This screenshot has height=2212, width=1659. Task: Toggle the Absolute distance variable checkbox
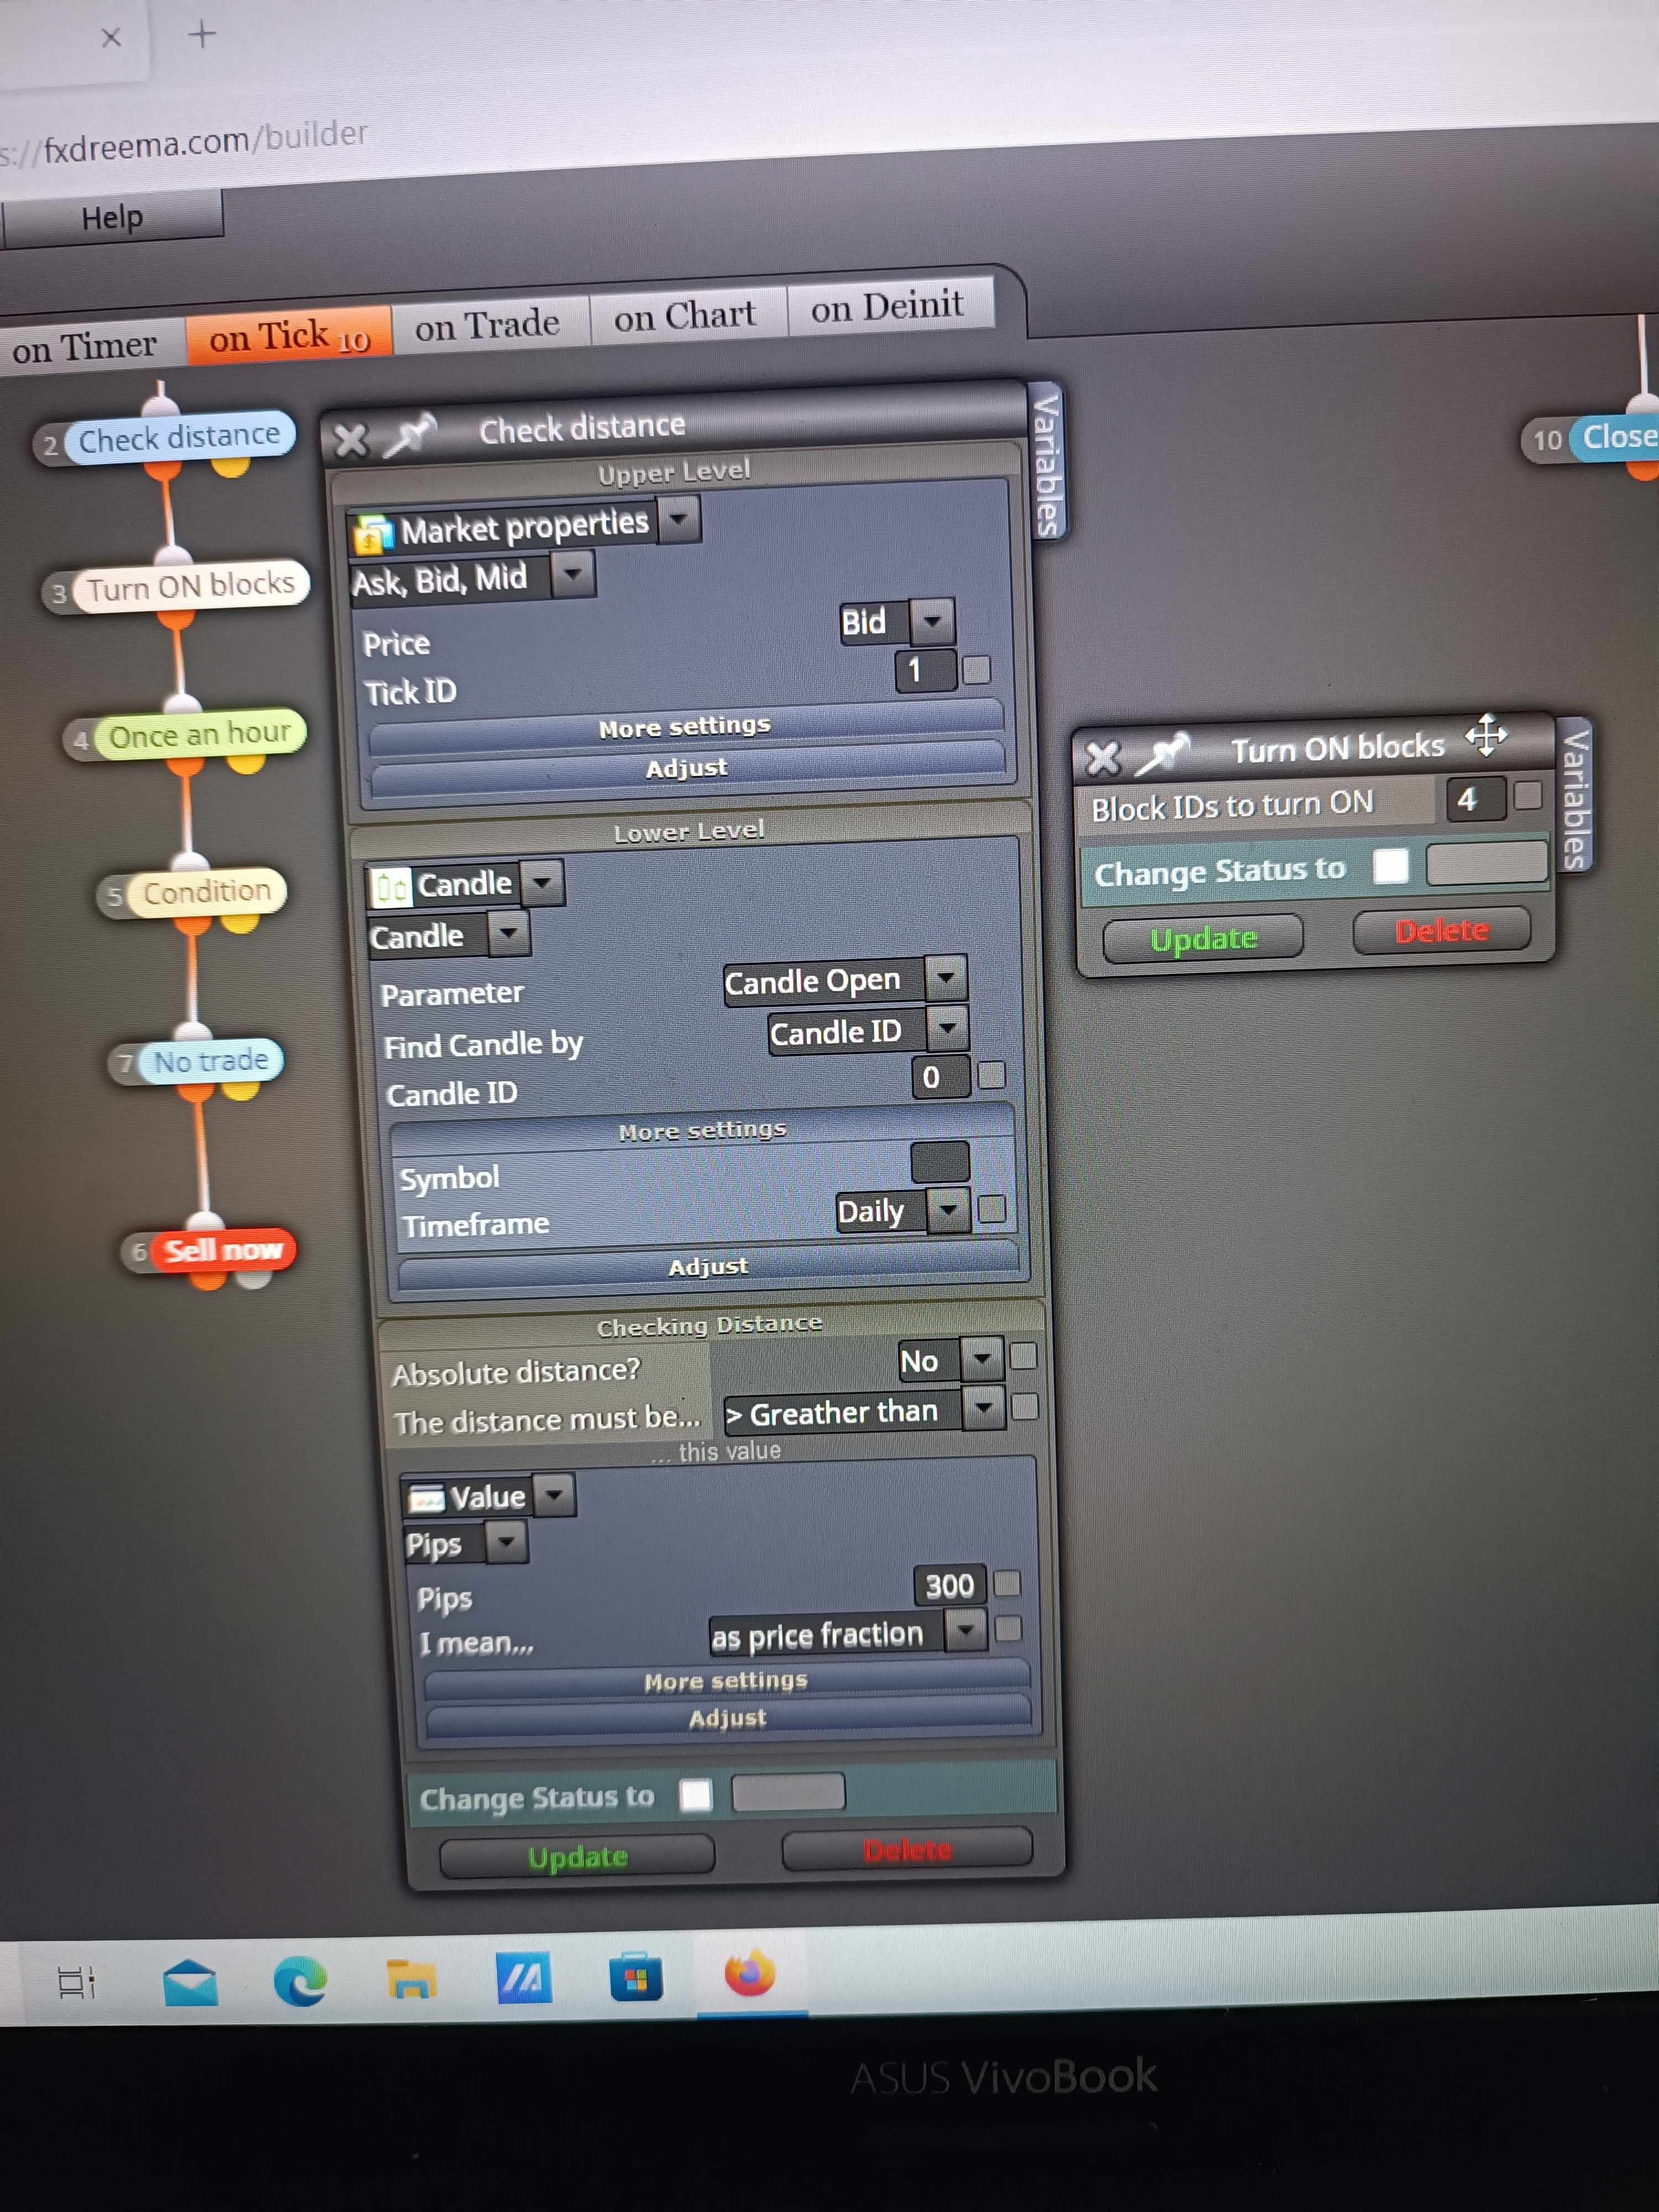1023,1356
